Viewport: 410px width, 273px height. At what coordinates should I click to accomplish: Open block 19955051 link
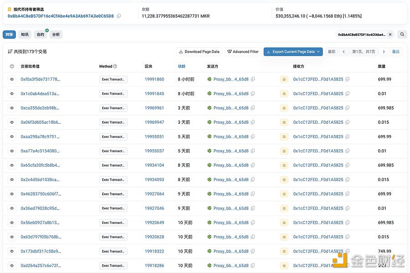point(154,136)
